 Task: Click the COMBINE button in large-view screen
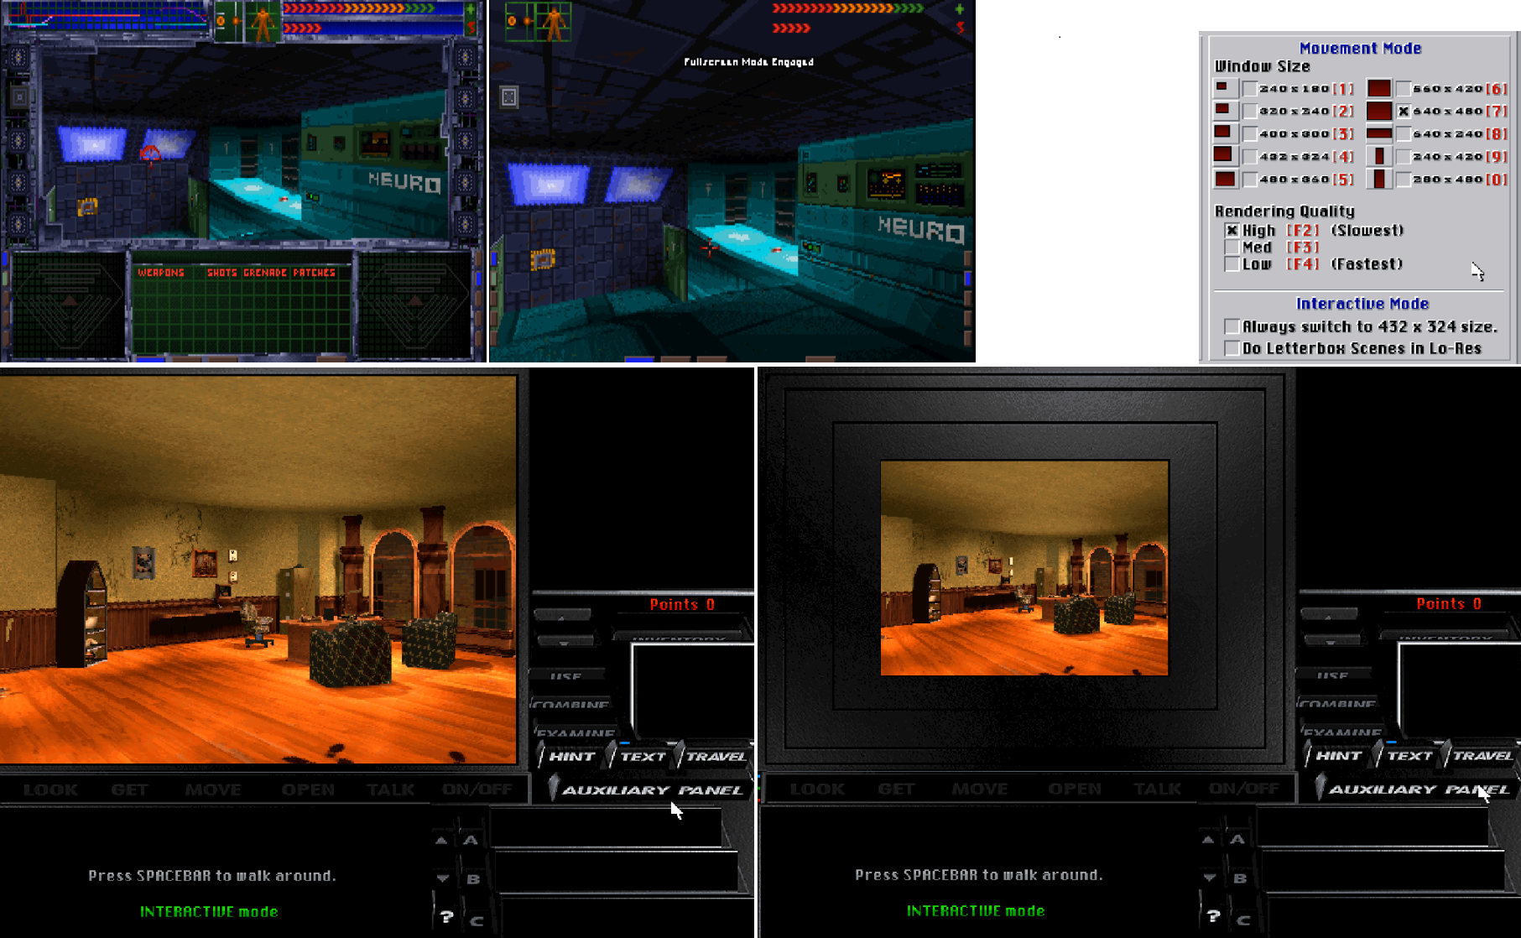tap(570, 703)
